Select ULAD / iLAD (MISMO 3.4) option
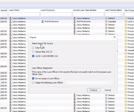Viewport: 134px width, 112px height. click(x=33, y=56)
